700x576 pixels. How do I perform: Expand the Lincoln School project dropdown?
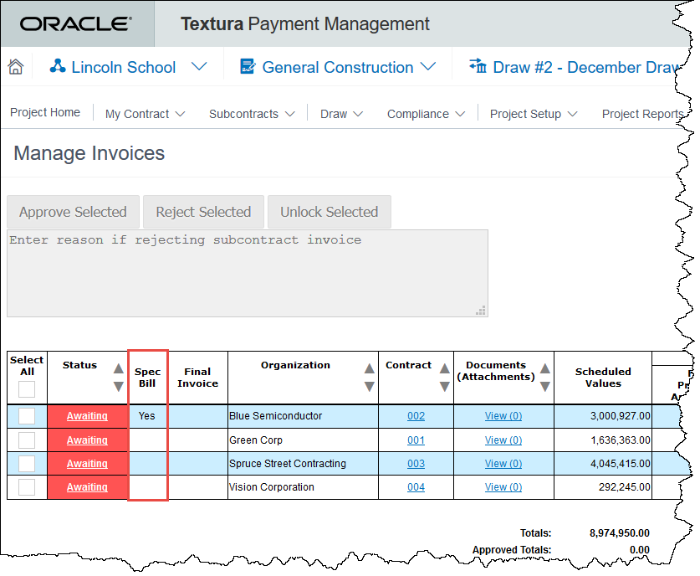click(198, 66)
